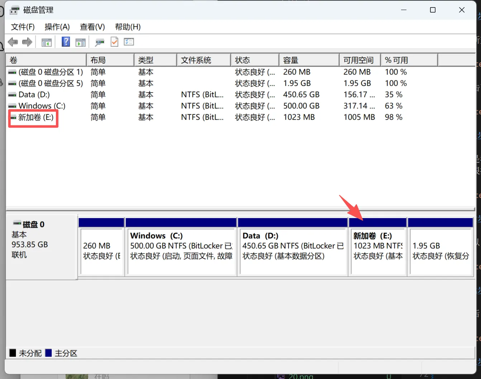Click the 磁盘 0 disk label panel

[x=42, y=247]
